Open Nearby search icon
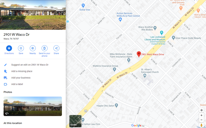The width and height of the screenshot is (206, 128). tap(33, 48)
